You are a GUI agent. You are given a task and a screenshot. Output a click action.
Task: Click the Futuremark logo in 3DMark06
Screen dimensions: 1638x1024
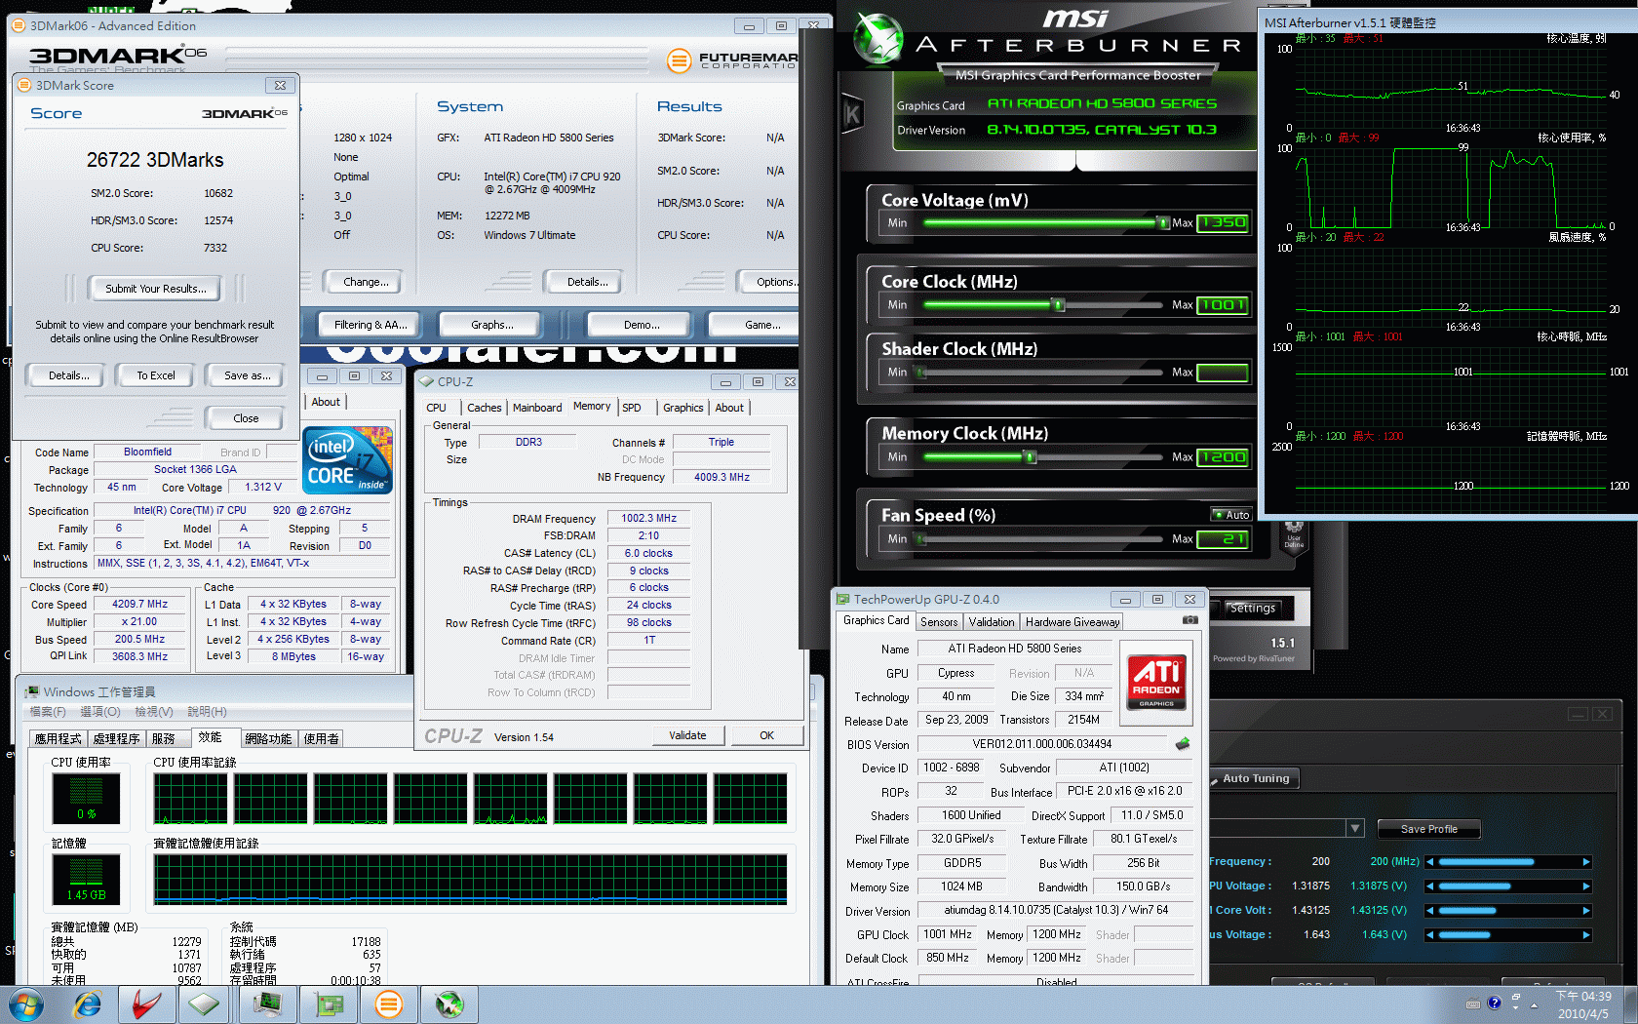[x=731, y=60]
